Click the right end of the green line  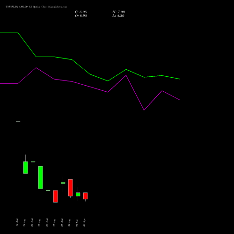180,79
